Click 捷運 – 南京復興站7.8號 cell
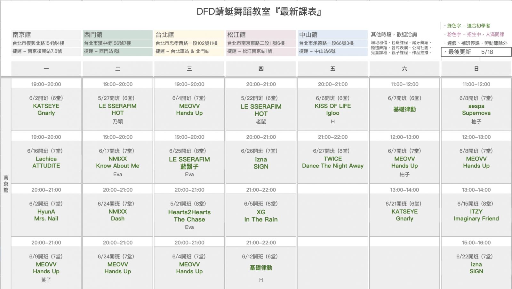Screen dimensions: 512x289 click(46, 51)
